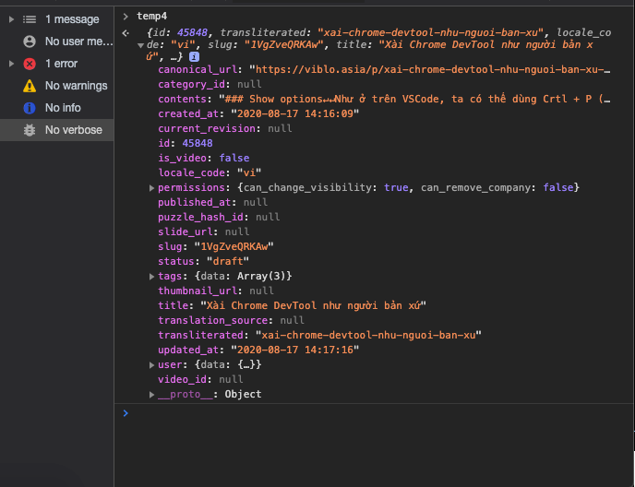The height and width of the screenshot is (487, 635).
Task: Expand the __proto__ Object entry
Action: [152, 394]
